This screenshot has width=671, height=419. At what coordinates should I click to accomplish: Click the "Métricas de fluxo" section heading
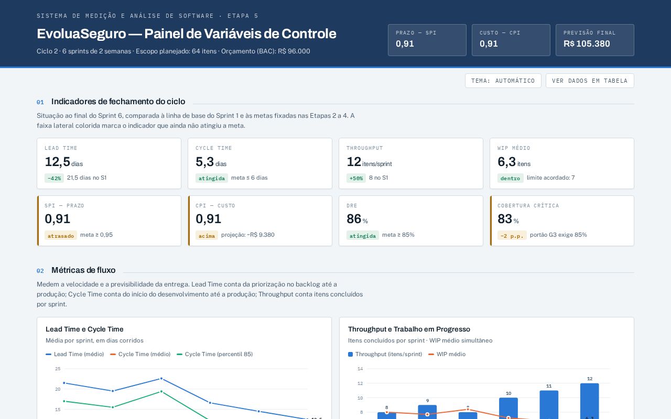click(x=83, y=270)
